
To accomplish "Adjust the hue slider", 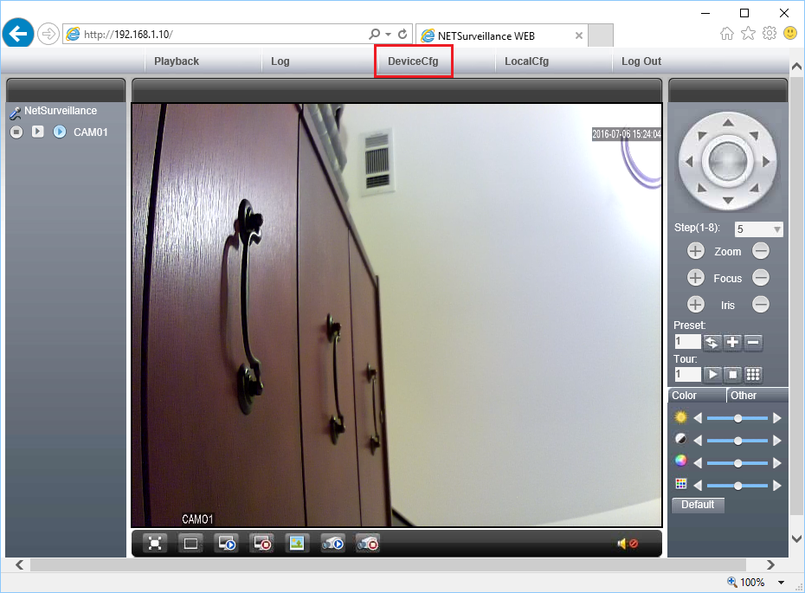I will pyautogui.click(x=737, y=485).
